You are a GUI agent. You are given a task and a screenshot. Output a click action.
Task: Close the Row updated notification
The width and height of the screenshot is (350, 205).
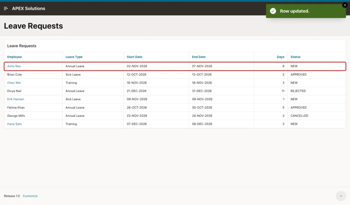(345, 5)
